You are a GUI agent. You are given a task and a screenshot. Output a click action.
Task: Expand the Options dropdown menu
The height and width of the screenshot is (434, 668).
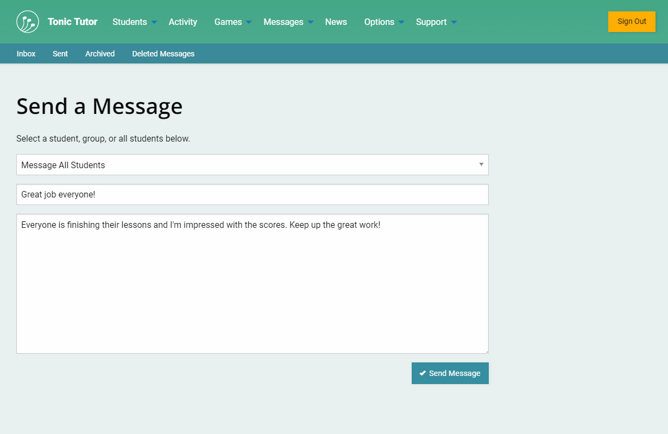click(384, 22)
